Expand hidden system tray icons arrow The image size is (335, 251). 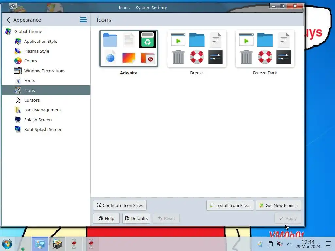pos(289,244)
